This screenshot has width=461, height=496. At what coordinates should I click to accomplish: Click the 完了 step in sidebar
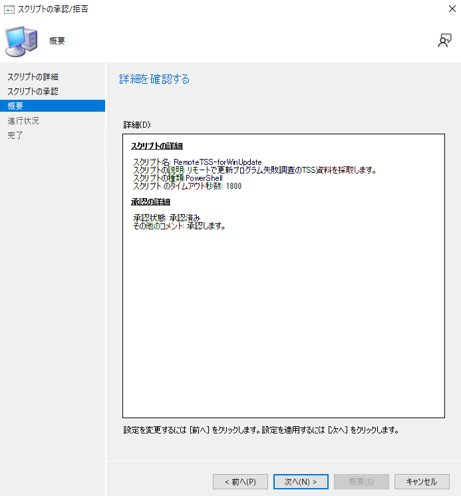point(15,135)
